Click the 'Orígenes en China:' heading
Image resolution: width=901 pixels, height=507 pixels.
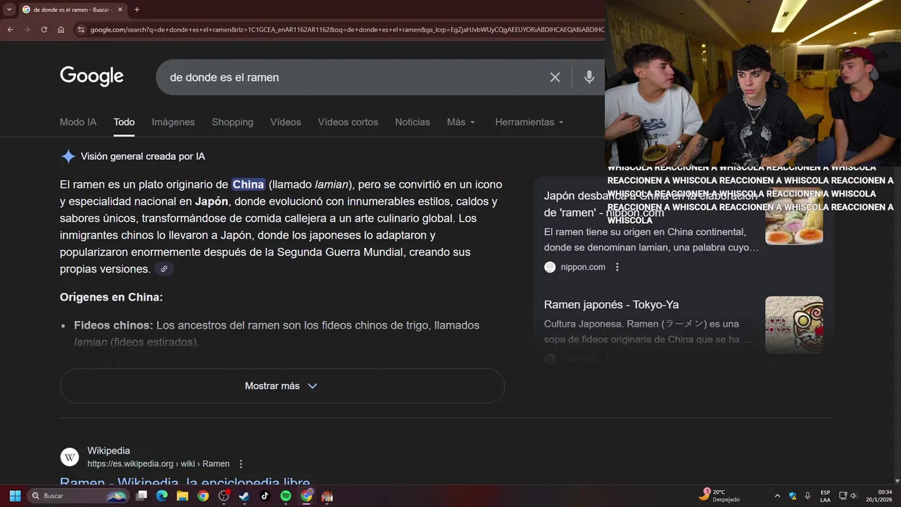click(111, 297)
